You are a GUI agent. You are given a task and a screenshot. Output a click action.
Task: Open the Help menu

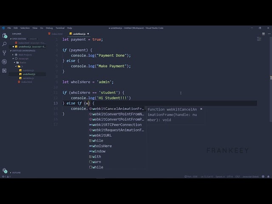click(x=70, y=28)
